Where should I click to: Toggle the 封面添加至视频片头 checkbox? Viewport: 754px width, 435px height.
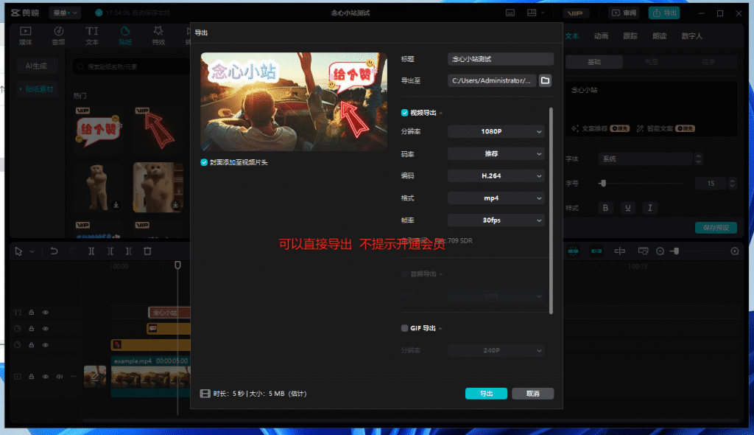(x=204, y=162)
